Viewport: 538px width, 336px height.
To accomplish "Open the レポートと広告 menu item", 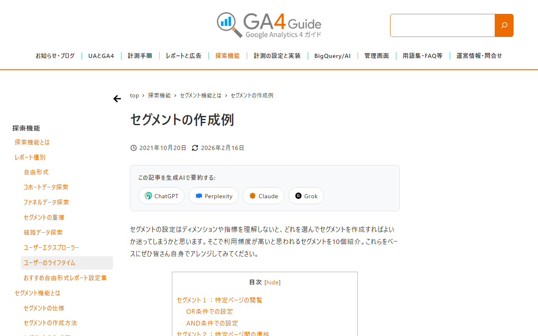I will [x=184, y=56].
